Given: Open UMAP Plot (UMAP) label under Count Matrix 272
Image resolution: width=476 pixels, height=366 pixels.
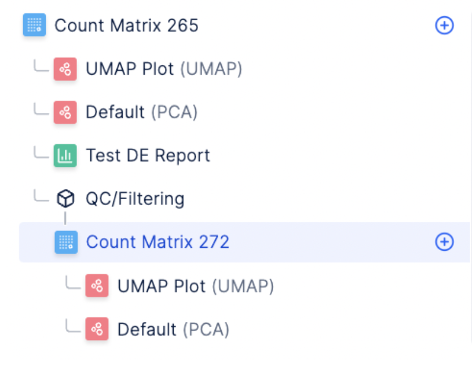Looking at the screenshot, I should tap(196, 286).
